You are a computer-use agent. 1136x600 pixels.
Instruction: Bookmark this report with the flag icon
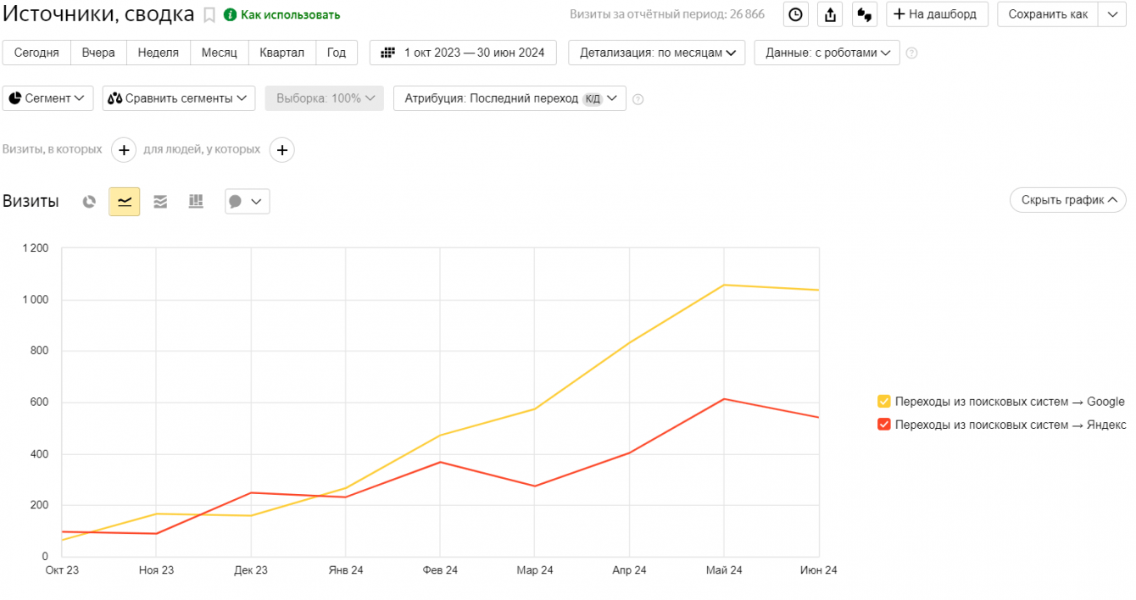click(x=209, y=15)
